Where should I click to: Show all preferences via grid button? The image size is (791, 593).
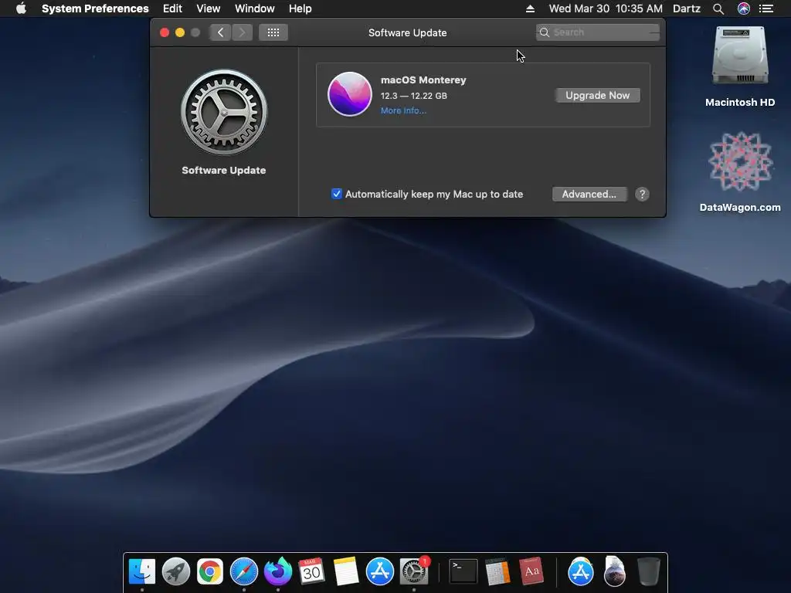[x=273, y=32]
